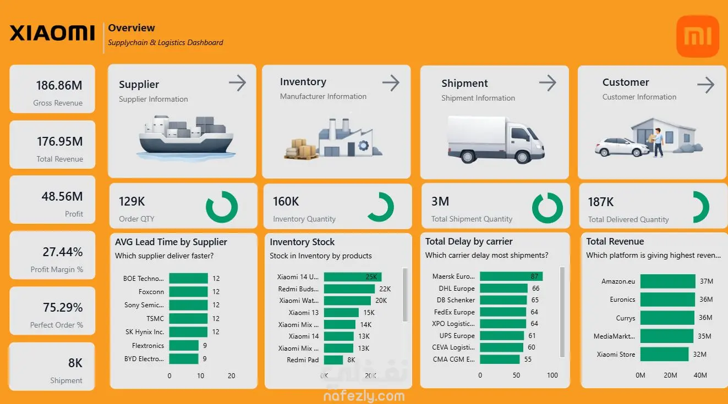Click the Total Shipment Quantity donut chart
The image size is (728, 404).
click(x=548, y=208)
